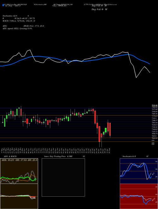This screenshot has height=209, width=158.
Task: Click the '7278.23' price axis label
Action: pyautogui.click(x=155, y=116)
